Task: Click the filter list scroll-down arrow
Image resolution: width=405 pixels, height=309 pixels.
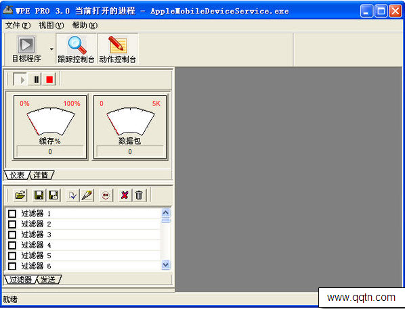Action: point(165,265)
